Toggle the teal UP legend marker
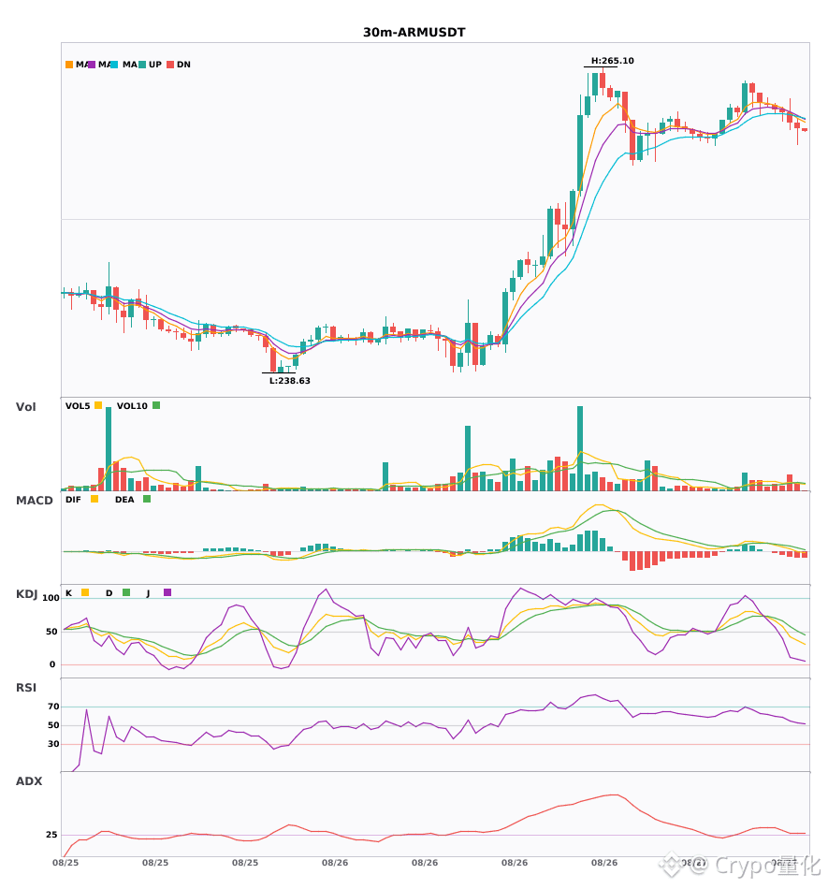Viewport: 828px width, 889px height. [x=142, y=65]
